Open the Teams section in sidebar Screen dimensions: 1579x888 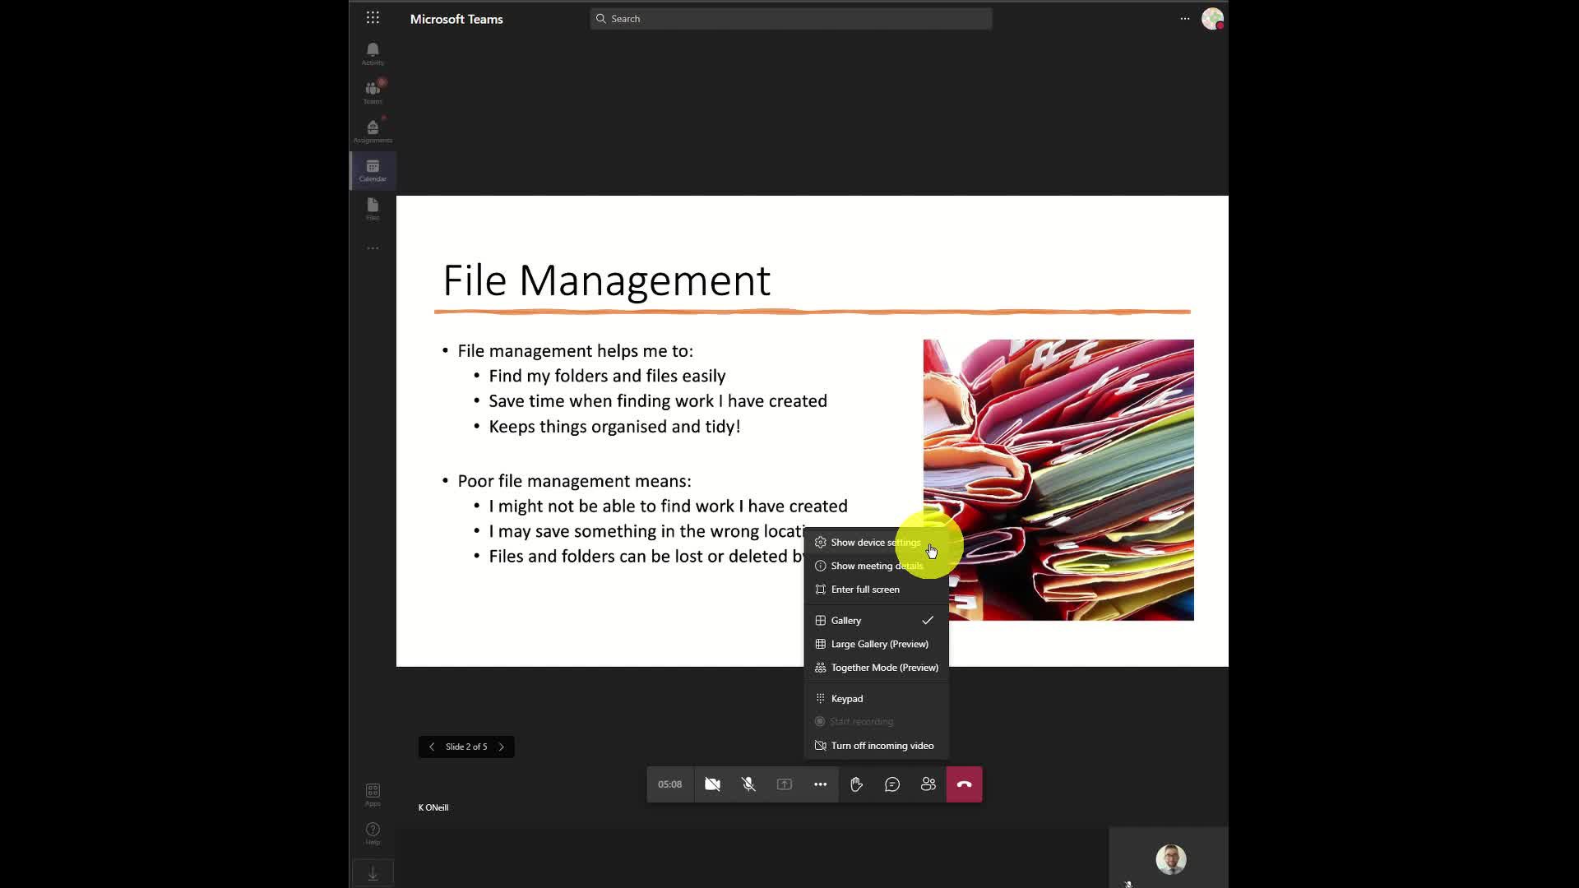pyautogui.click(x=373, y=91)
